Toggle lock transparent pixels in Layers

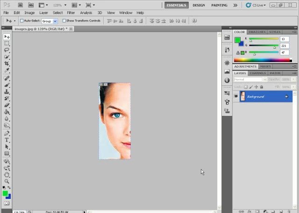246,87
